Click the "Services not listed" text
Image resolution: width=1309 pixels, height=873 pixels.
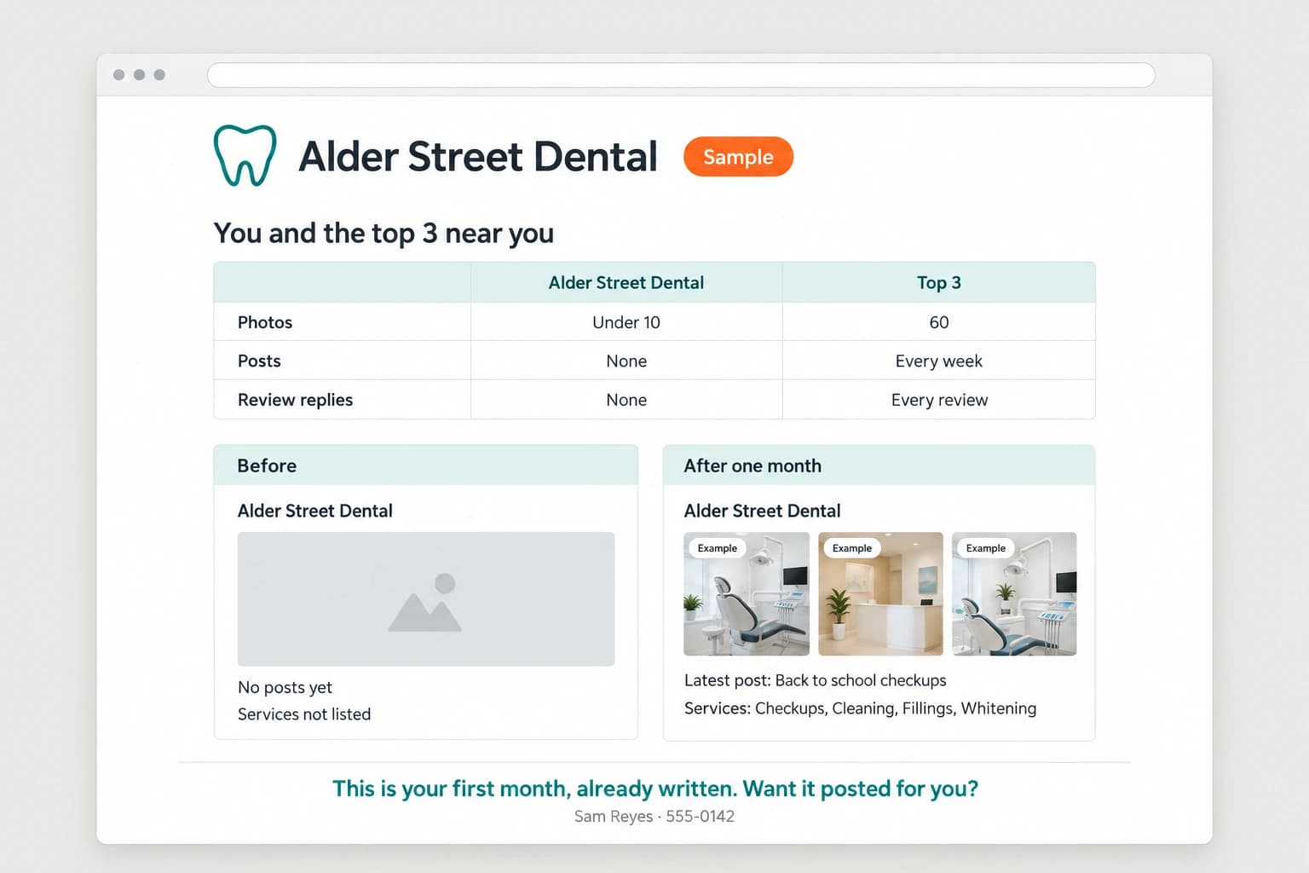(x=304, y=714)
